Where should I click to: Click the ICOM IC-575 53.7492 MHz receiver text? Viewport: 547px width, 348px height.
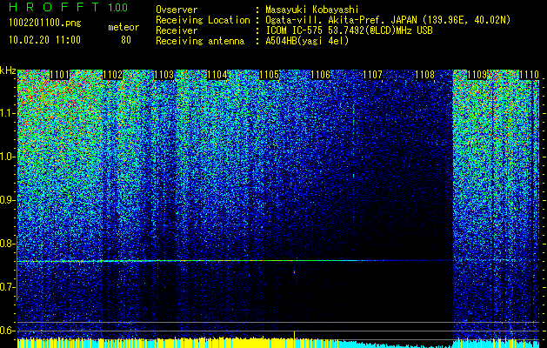coord(349,30)
